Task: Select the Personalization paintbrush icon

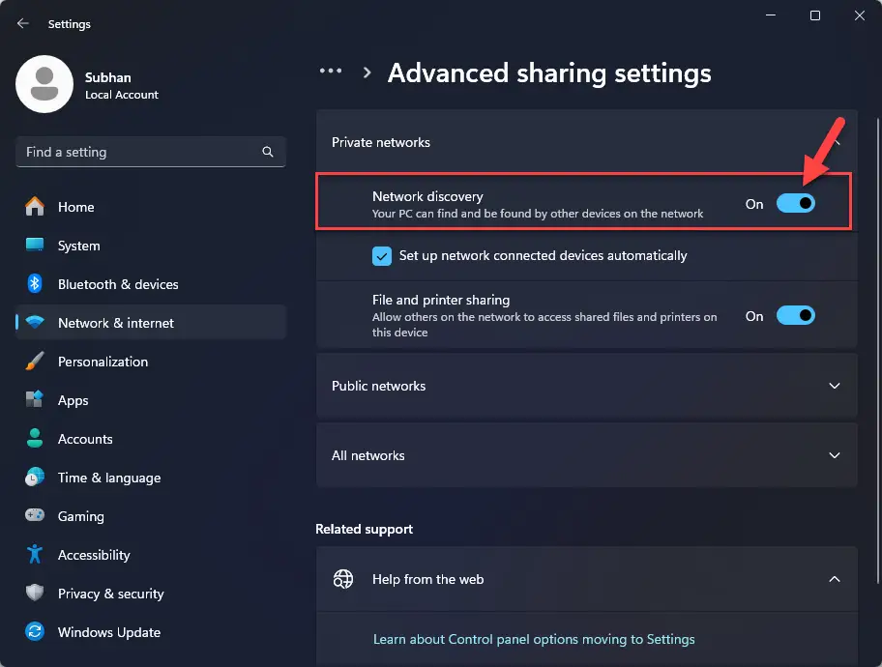Action: pos(35,362)
